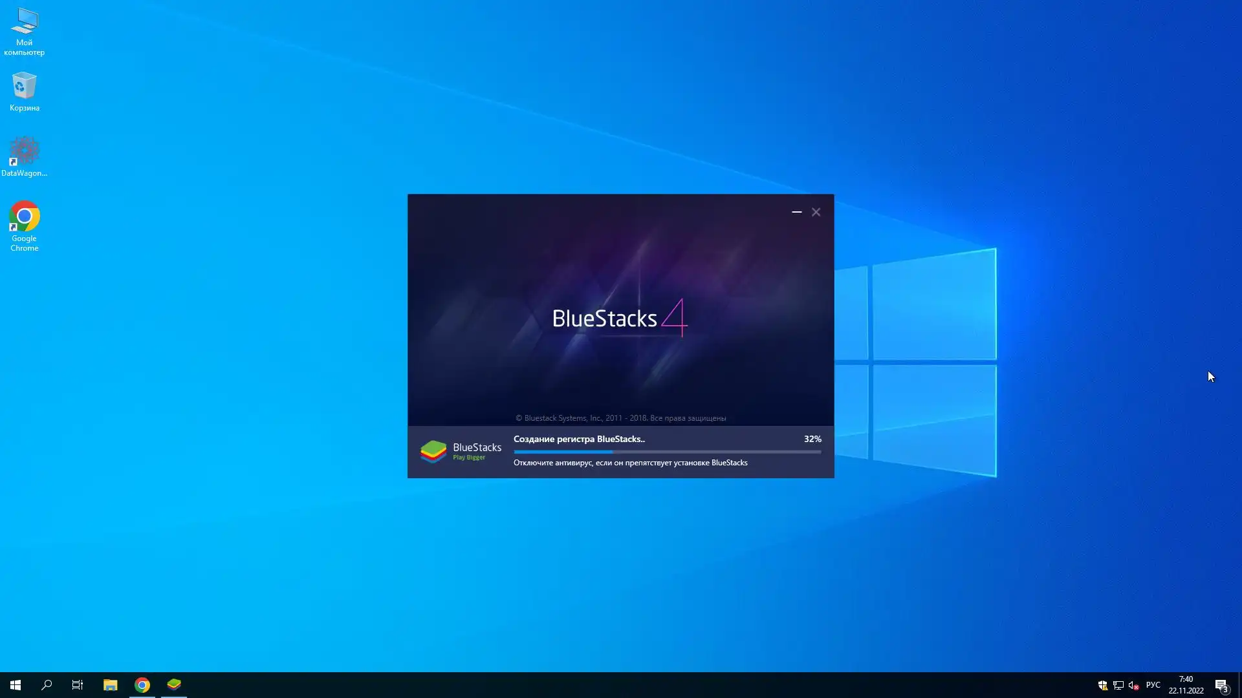Open the clock and date flyout
The height and width of the screenshot is (698, 1242).
pyautogui.click(x=1186, y=685)
